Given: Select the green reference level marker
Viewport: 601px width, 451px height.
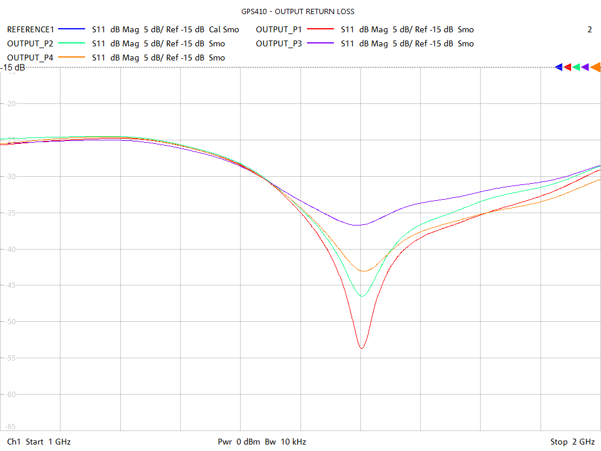Looking at the screenshot, I should click(x=576, y=68).
